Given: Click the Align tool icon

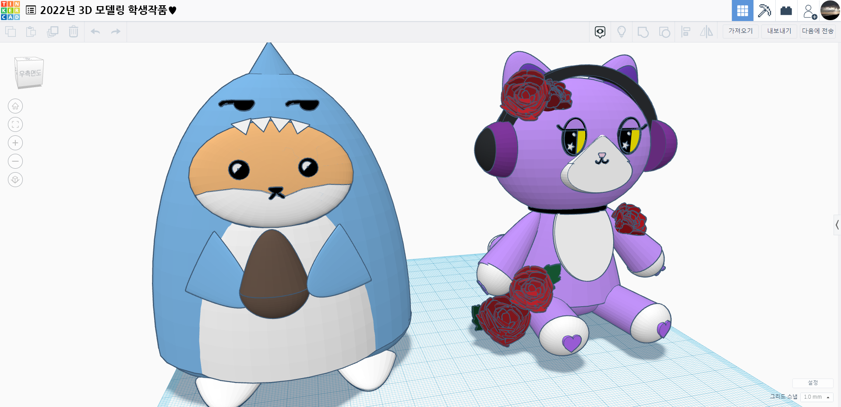Looking at the screenshot, I should pos(686,32).
